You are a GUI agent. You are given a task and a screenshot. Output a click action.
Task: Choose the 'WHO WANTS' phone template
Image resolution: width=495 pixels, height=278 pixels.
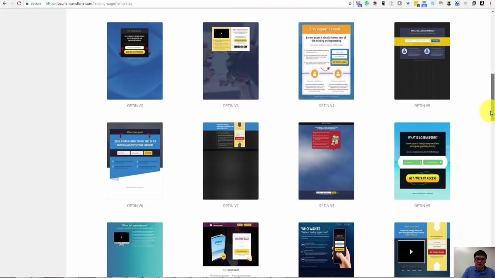tap(326, 250)
